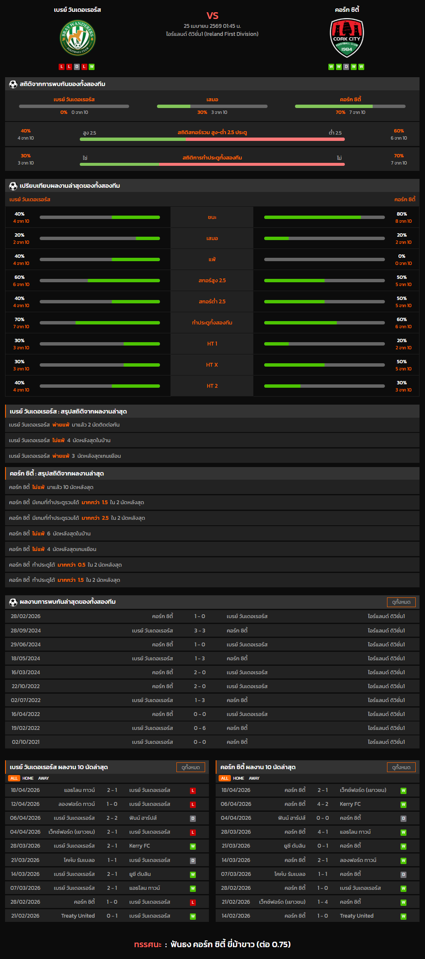The image size is (425, 959).
Task: Select AWAY filter in Cork City last 10 matches
Action: pos(254,778)
